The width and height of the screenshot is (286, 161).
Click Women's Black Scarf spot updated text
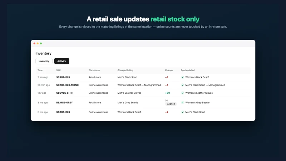pyautogui.click(x=197, y=77)
